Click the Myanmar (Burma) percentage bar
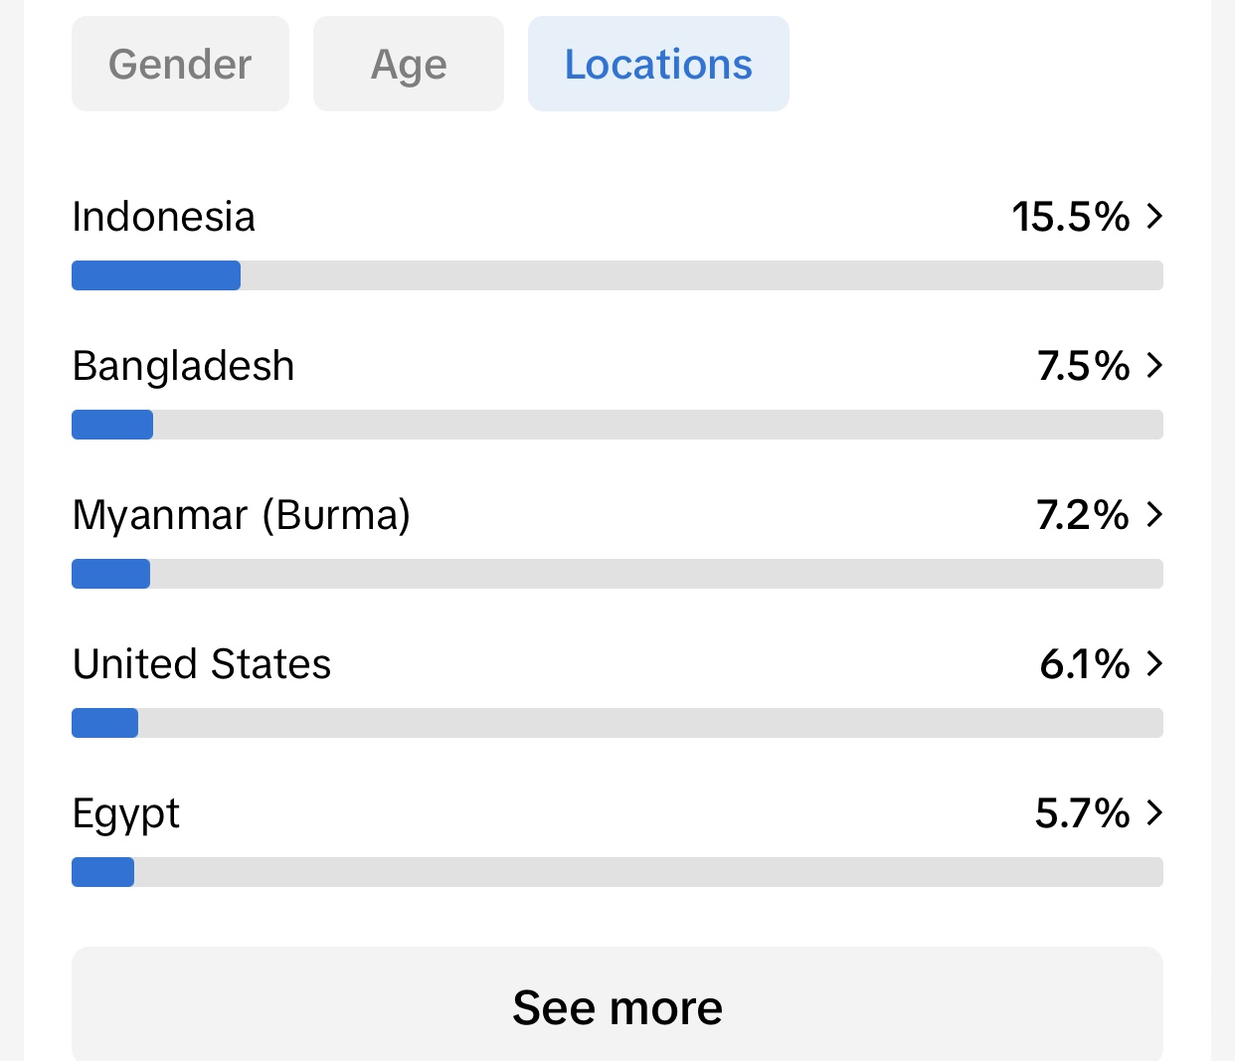 tap(617, 574)
